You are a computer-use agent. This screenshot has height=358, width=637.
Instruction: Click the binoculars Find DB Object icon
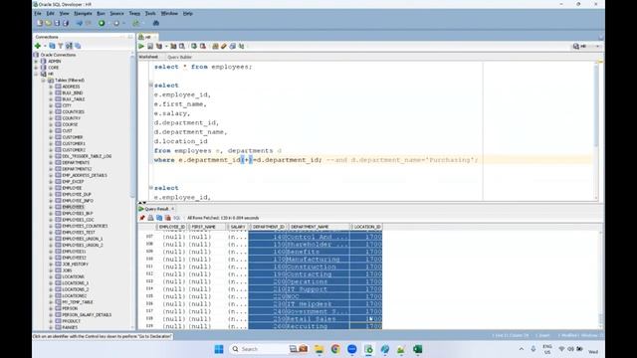click(x=155, y=23)
